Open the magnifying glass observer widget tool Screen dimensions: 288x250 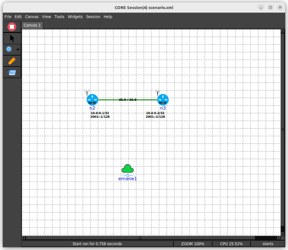8,49
